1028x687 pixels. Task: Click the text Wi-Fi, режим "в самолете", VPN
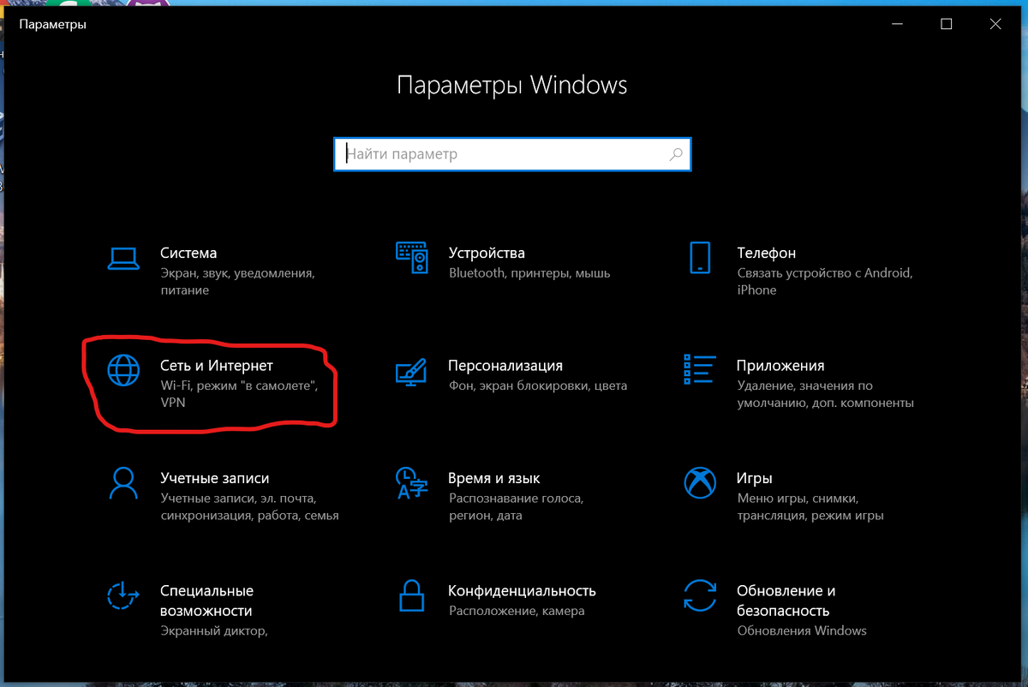[x=239, y=394]
